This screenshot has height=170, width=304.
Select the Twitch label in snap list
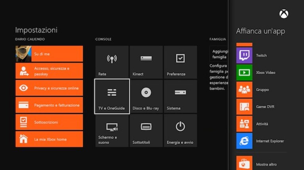point(261,55)
